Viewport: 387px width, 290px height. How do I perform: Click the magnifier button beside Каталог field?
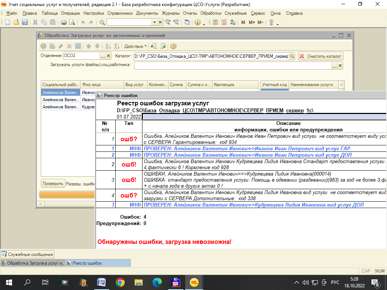tap(292, 56)
